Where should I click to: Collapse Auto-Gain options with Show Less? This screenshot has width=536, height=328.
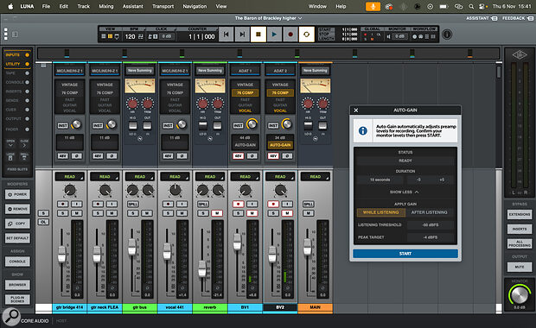[405, 192]
